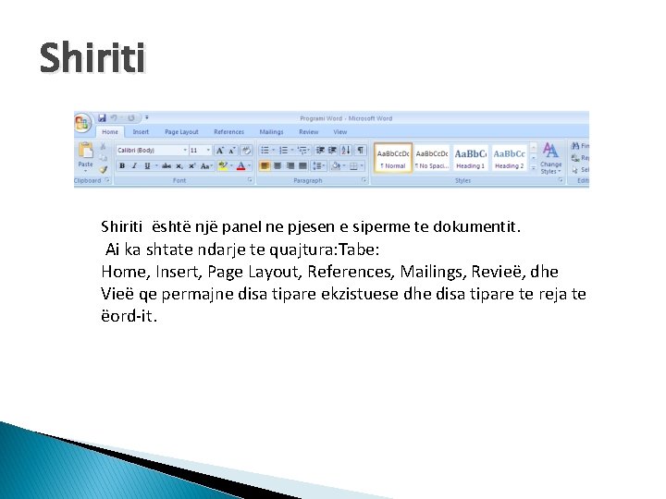The image size is (666, 499).
Task: Open the Review tab
Action: pos(308,132)
